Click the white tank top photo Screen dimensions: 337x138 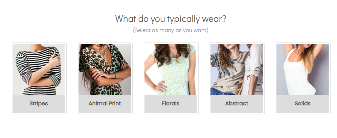pos(302,69)
